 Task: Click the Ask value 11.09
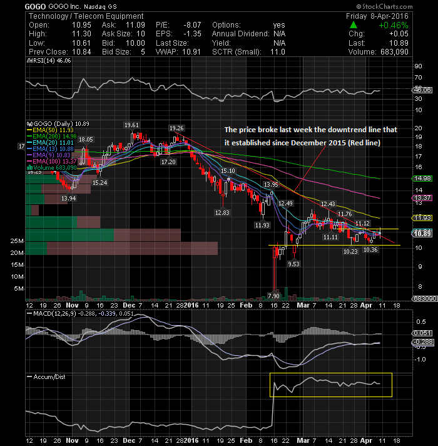point(135,25)
